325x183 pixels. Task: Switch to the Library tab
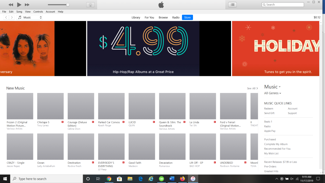click(136, 17)
